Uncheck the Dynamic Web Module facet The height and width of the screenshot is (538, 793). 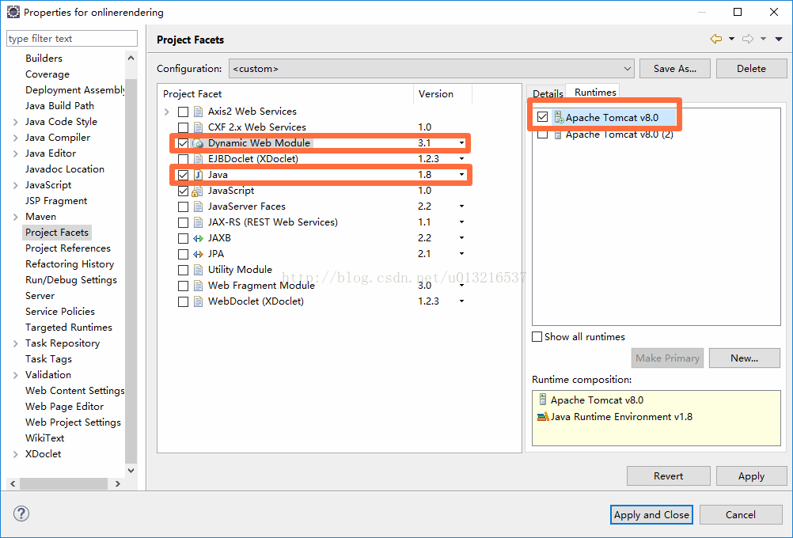pos(183,144)
